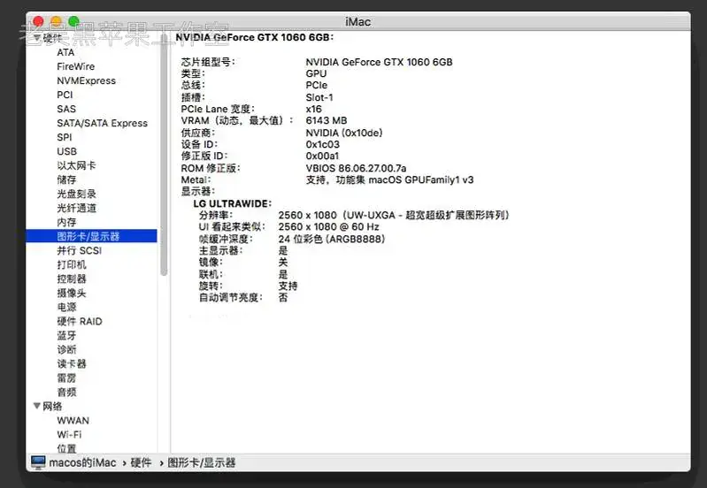707x488 pixels.
Task: Zoom the window with green button
Action: [x=74, y=21]
